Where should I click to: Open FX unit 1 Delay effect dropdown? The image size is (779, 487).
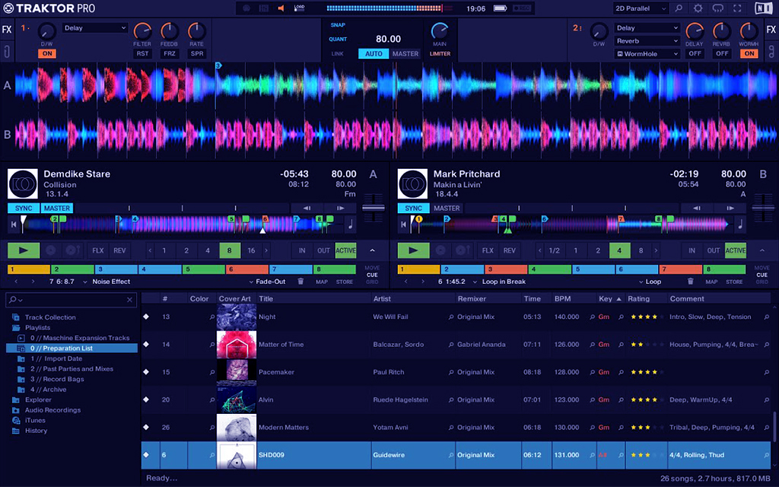click(x=95, y=28)
